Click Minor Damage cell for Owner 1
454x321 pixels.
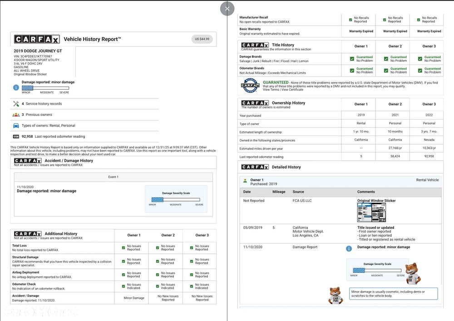coord(134,298)
